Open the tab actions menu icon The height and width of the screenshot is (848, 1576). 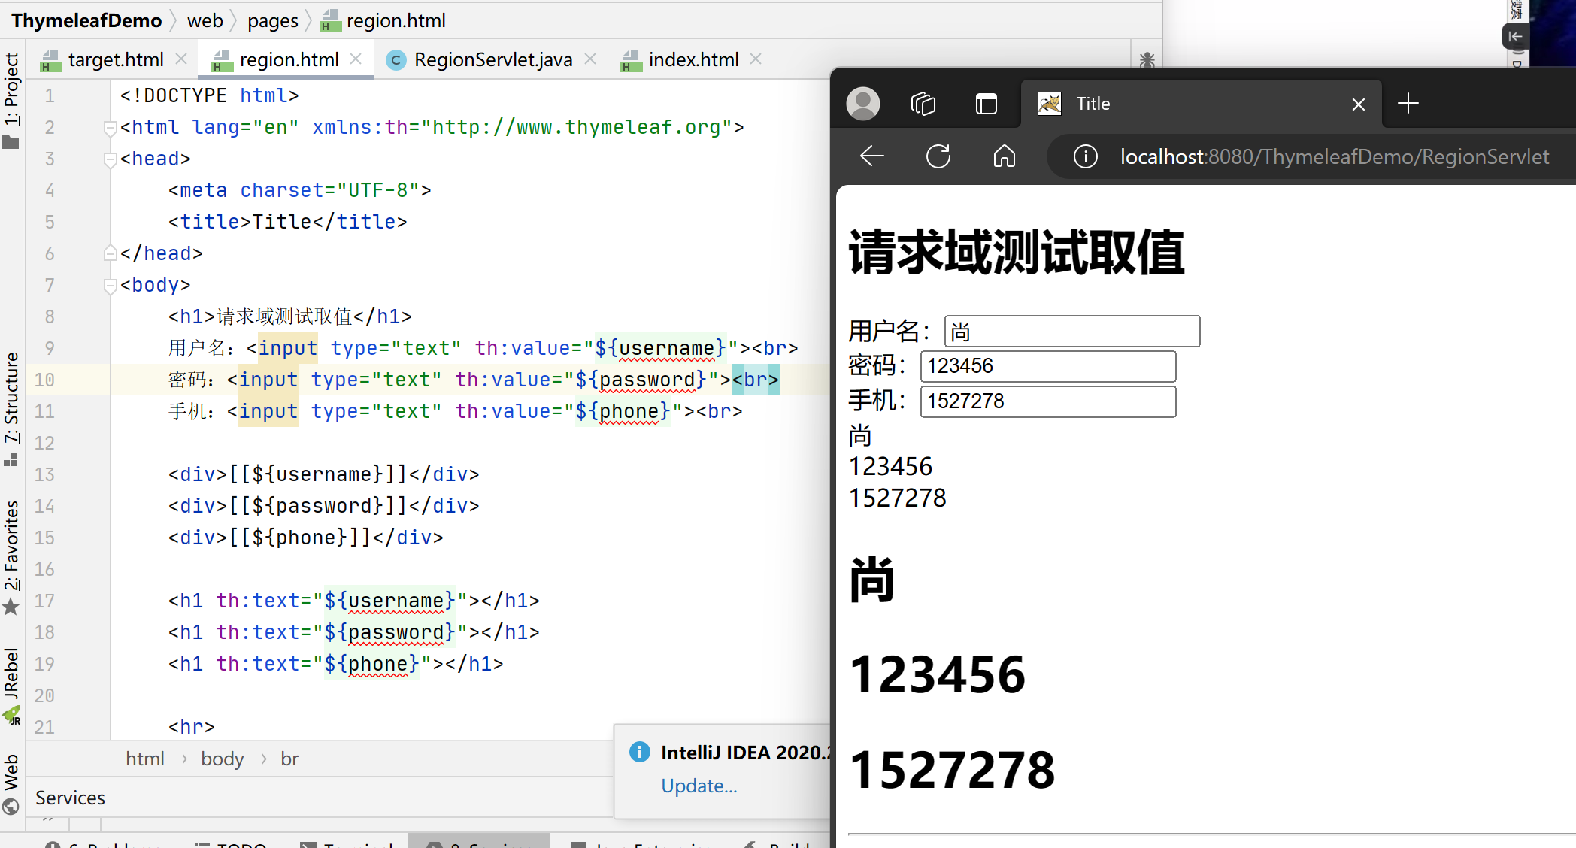[986, 104]
